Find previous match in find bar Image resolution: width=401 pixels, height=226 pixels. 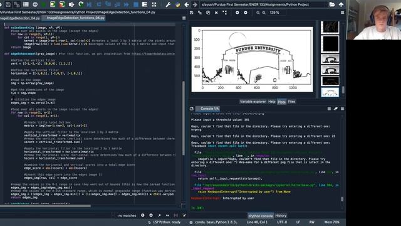point(143,215)
